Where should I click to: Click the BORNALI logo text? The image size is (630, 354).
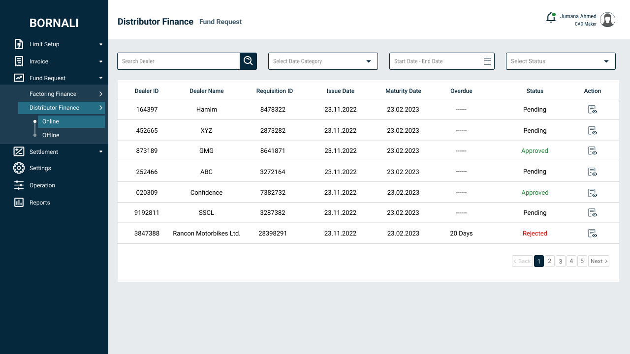pos(54,23)
